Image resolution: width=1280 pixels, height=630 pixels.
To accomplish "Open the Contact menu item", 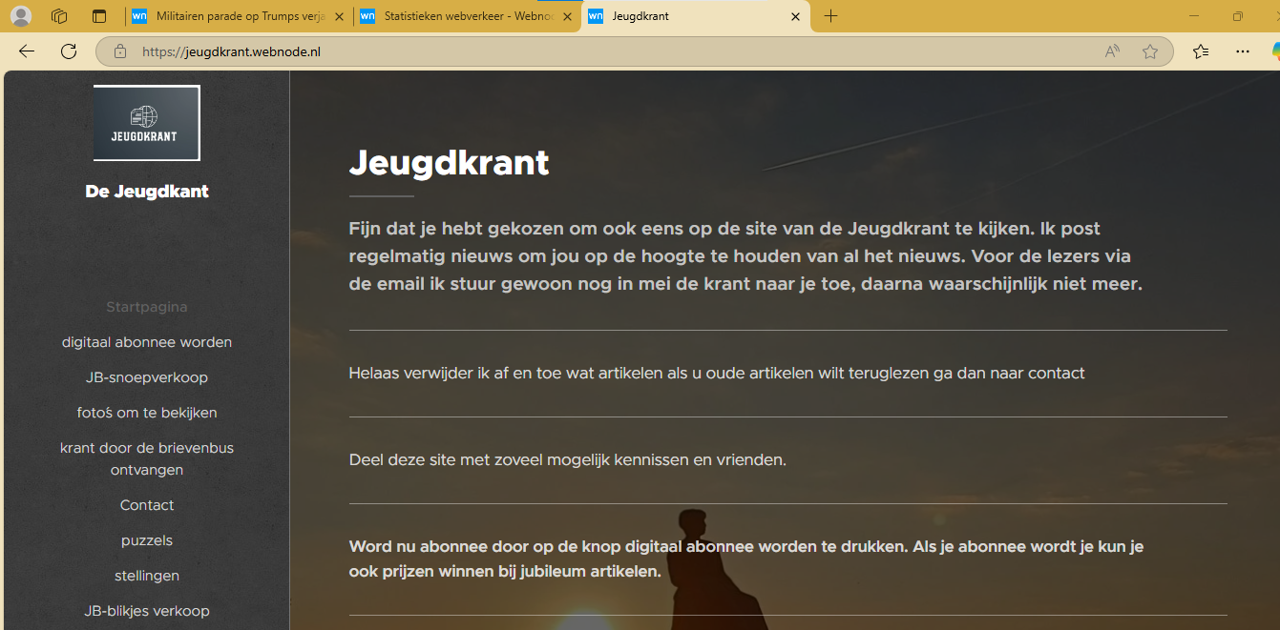I will click(x=147, y=505).
